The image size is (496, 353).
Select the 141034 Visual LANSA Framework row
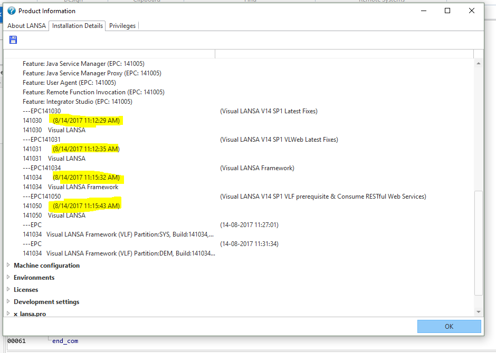(71, 187)
